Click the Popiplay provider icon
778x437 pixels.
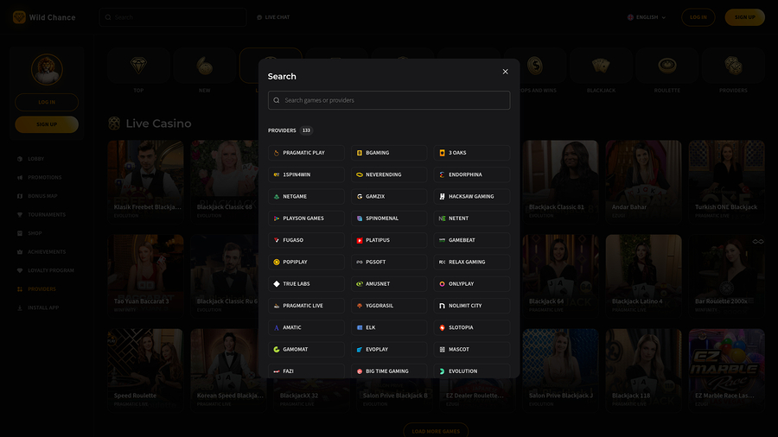click(x=277, y=262)
